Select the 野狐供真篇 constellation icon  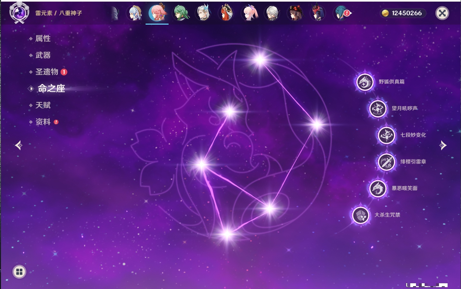pos(365,82)
